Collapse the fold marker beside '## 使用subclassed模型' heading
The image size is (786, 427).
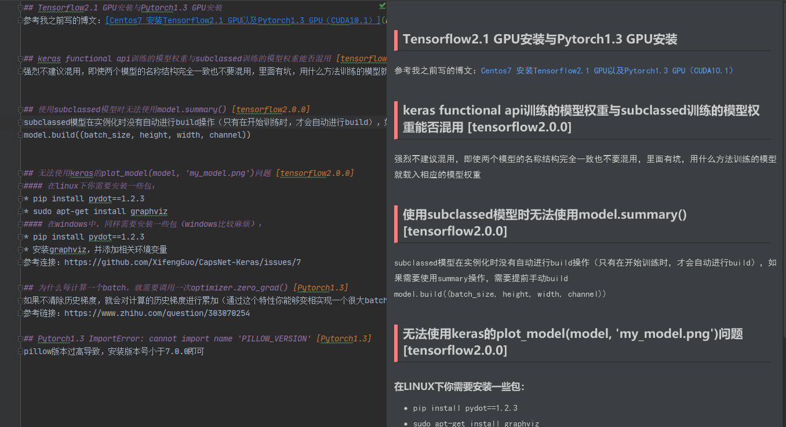[x=21, y=110]
